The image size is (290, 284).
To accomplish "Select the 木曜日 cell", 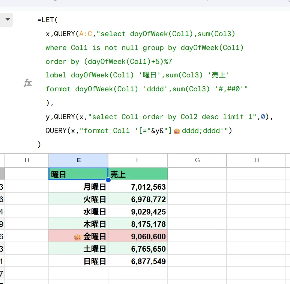I will pyautogui.click(x=78, y=224).
